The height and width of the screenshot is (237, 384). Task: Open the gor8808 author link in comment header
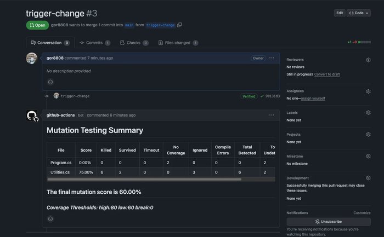point(55,58)
